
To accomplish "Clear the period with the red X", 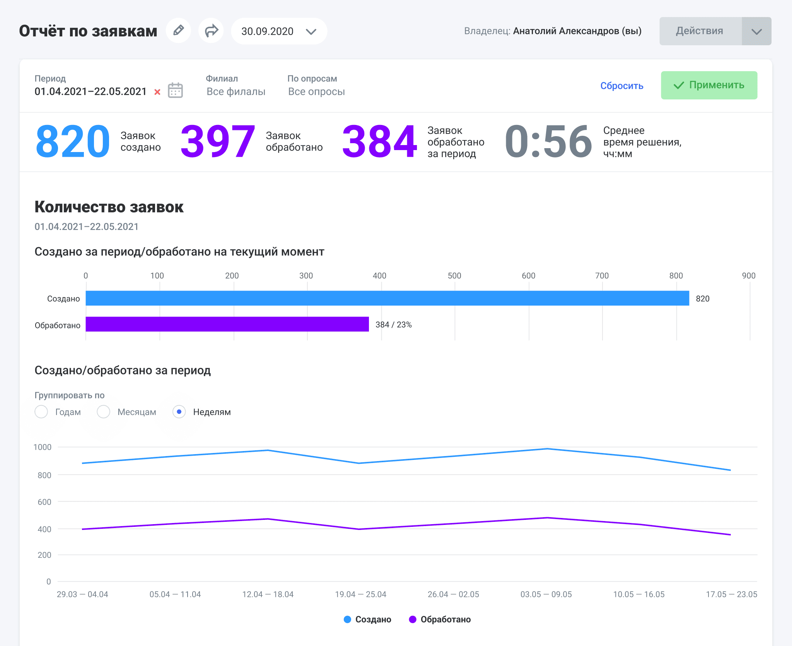I will pyautogui.click(x=157, y=92).
